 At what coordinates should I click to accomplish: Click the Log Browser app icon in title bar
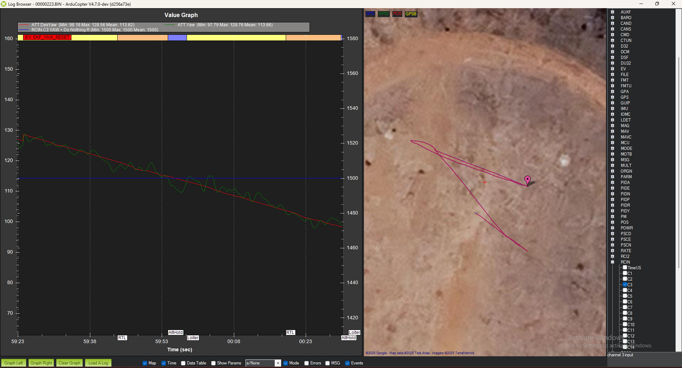(4, 4)
